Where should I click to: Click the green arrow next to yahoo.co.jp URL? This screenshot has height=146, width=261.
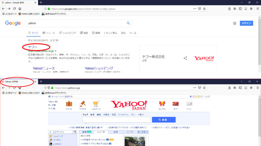(x=56, y=51)
